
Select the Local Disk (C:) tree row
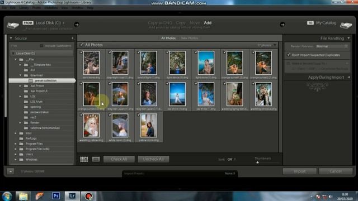[x=41, y=54]
